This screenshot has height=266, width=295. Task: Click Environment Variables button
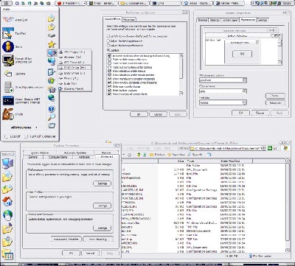tap(66, 239)
